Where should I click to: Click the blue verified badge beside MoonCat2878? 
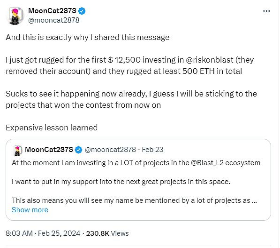[x=82, y=11]
